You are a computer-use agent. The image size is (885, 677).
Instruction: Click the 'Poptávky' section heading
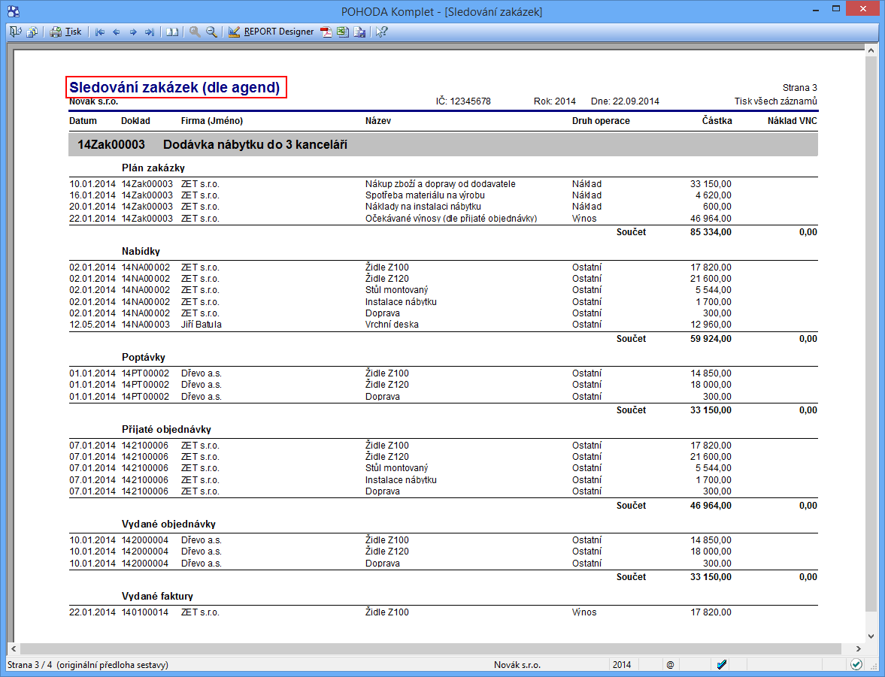point(144,357)
